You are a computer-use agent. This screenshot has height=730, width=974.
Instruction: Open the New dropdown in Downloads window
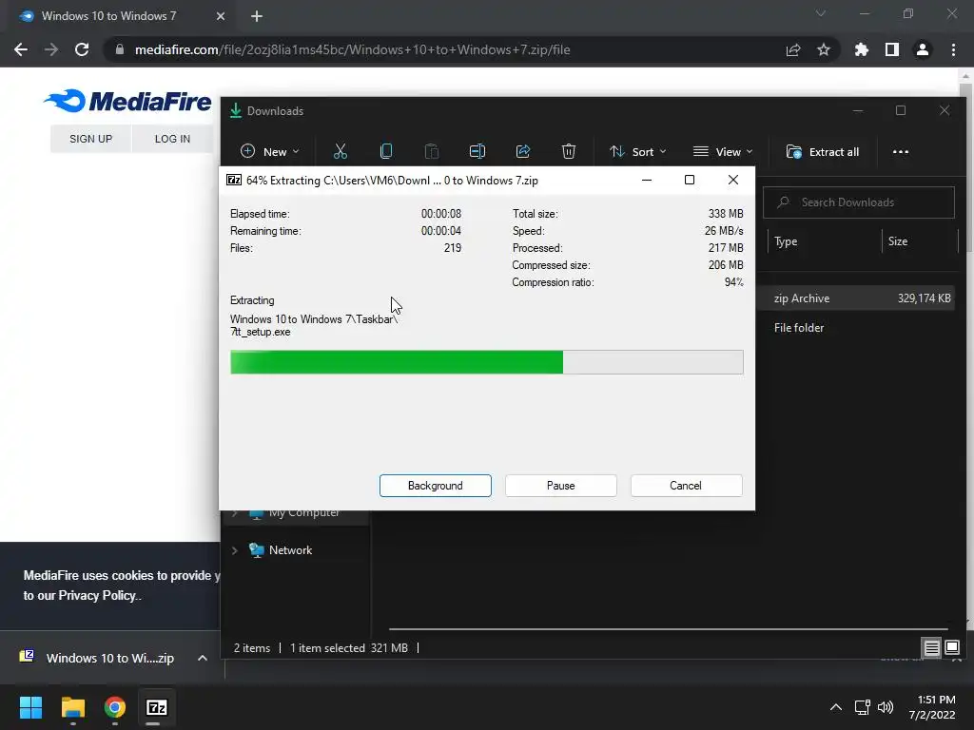pyautogui.click(x=269, y=151)
